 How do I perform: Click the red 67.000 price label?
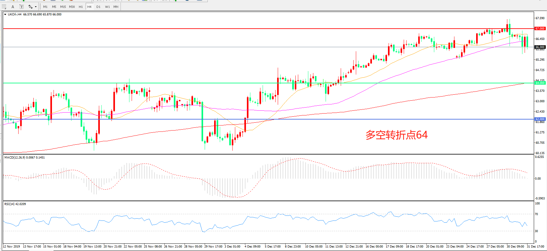pyautogui.click(x=540, y=29)
